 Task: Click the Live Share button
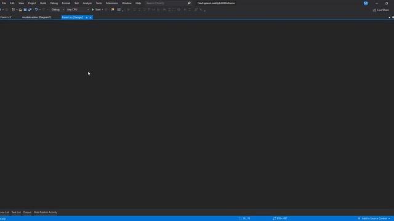(x=380, y=10)
